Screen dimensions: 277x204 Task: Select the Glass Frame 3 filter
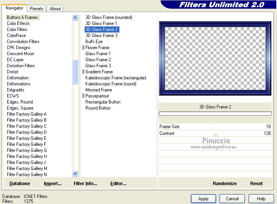tap(98, 65)
